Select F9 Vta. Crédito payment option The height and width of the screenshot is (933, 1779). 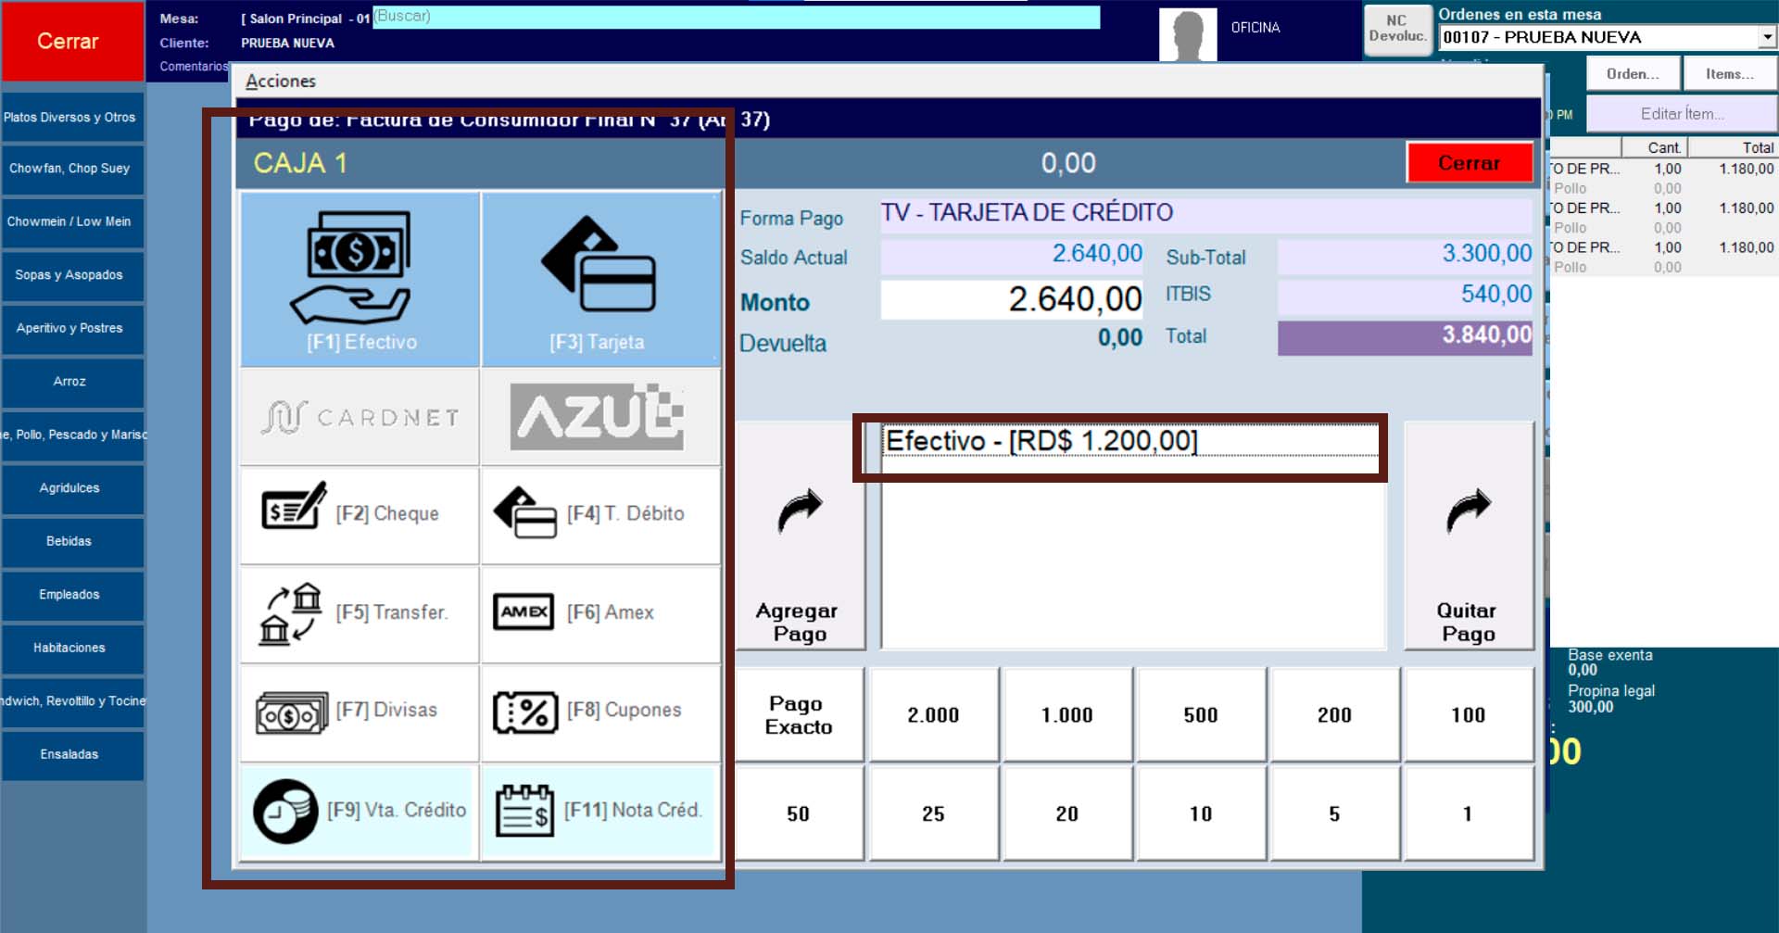360,811
